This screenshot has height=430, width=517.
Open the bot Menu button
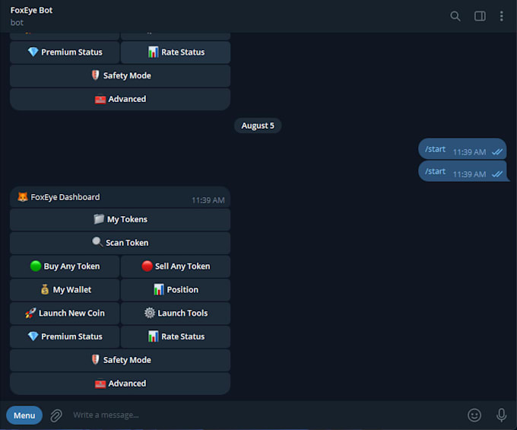24,415
